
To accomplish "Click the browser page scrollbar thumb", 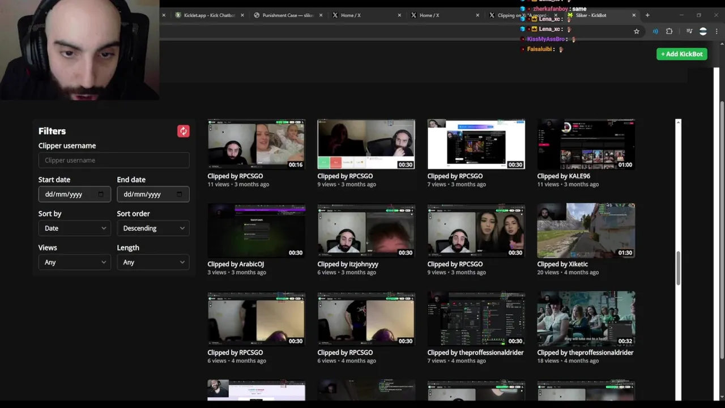I will [722, 229].
